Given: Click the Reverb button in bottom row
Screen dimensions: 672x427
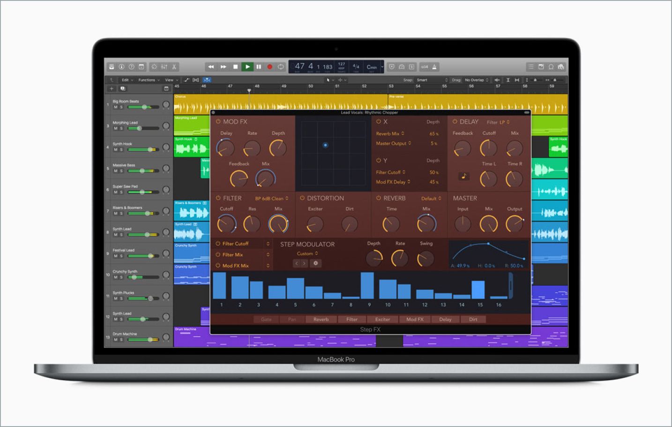Looking at the screenshot, I should 321,319.
